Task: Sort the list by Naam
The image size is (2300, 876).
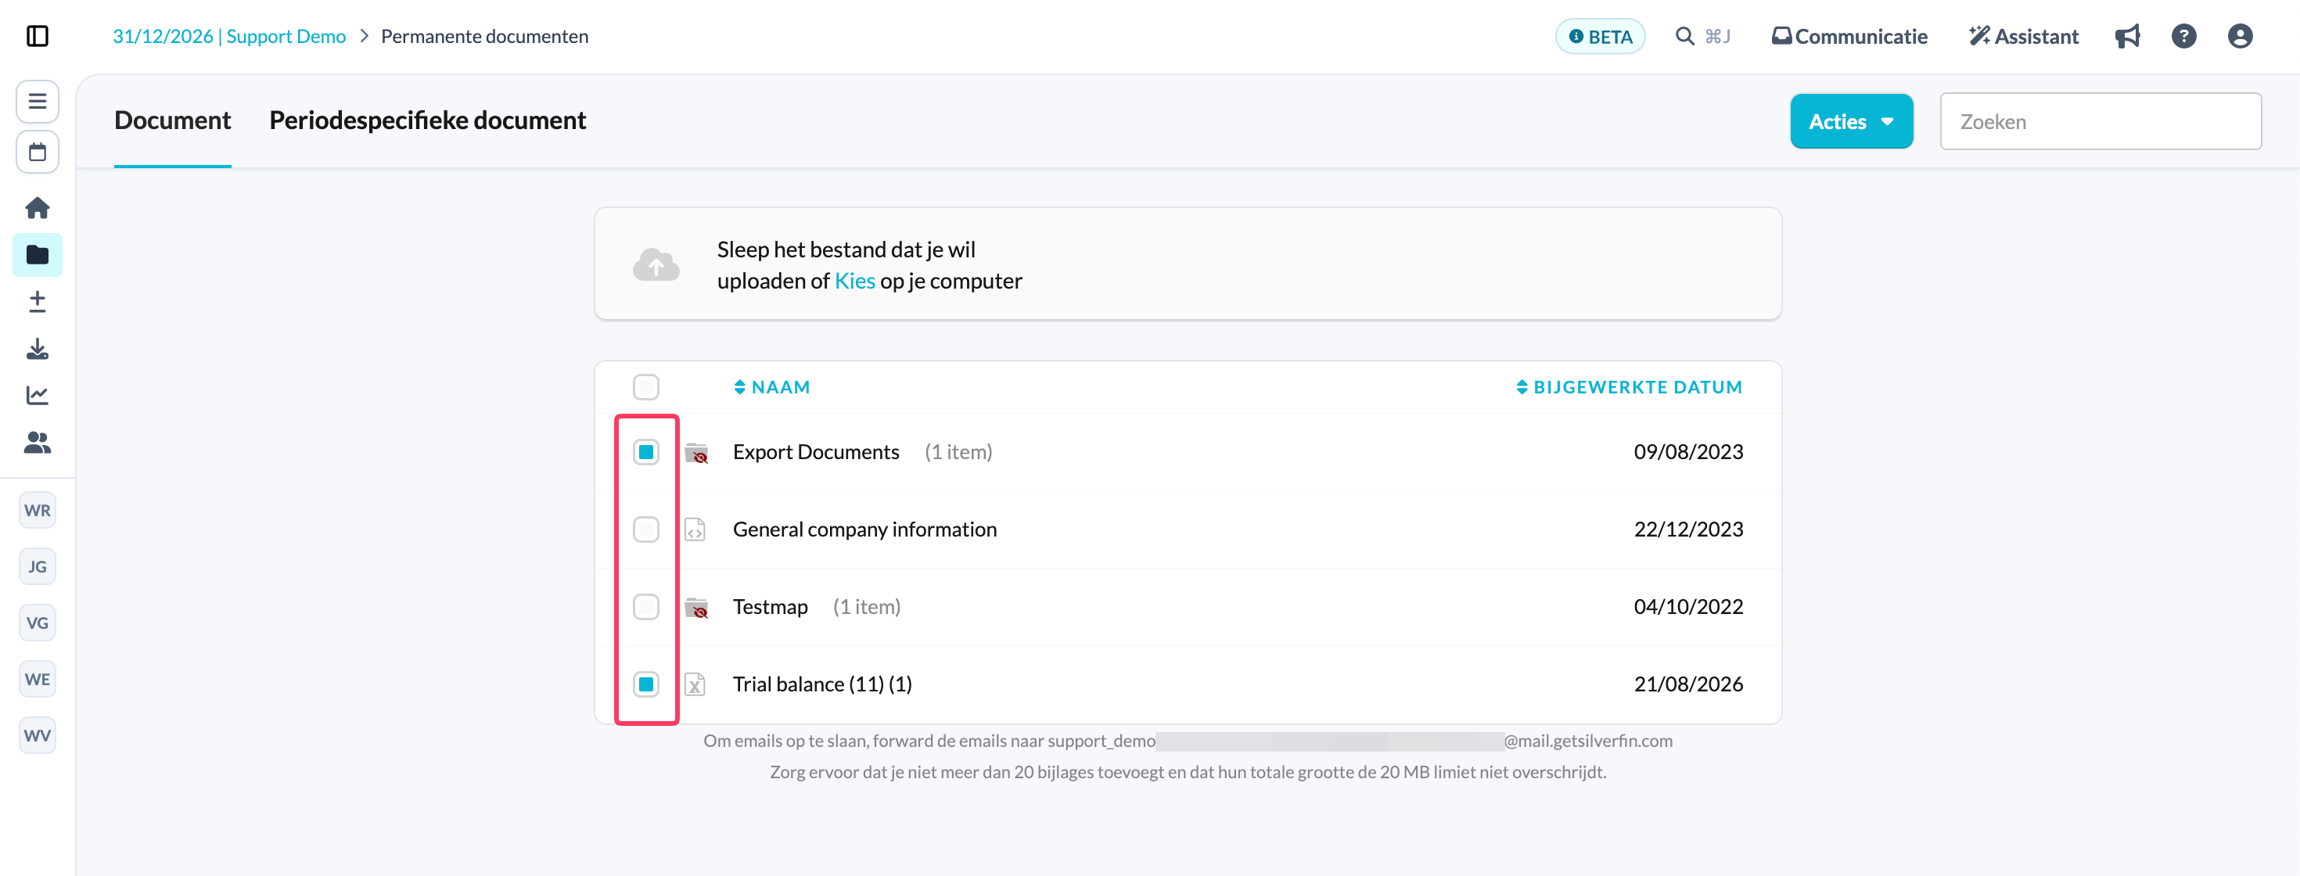Action: coord(771,386)
